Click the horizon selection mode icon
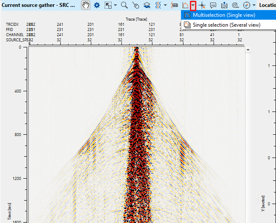 (x=185, y=5)
